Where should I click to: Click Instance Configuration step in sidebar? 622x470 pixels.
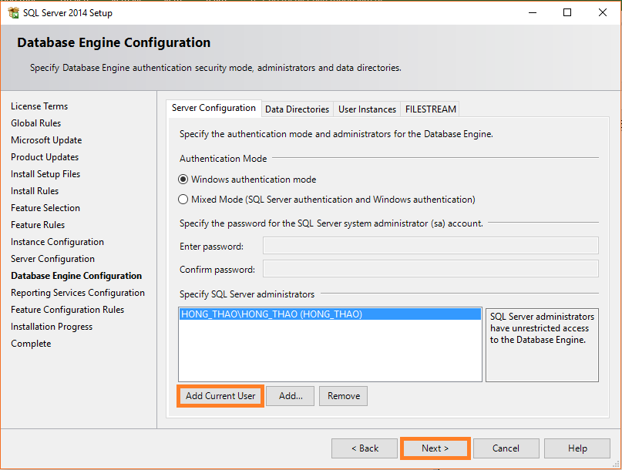coord(57,242)
